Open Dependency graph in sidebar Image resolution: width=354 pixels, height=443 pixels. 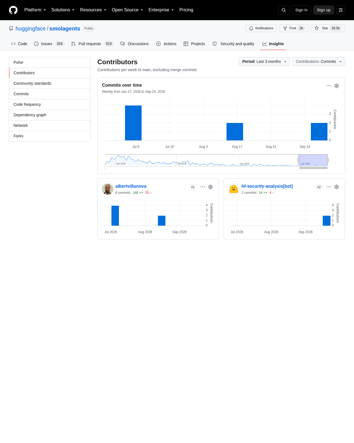(50, 115)
